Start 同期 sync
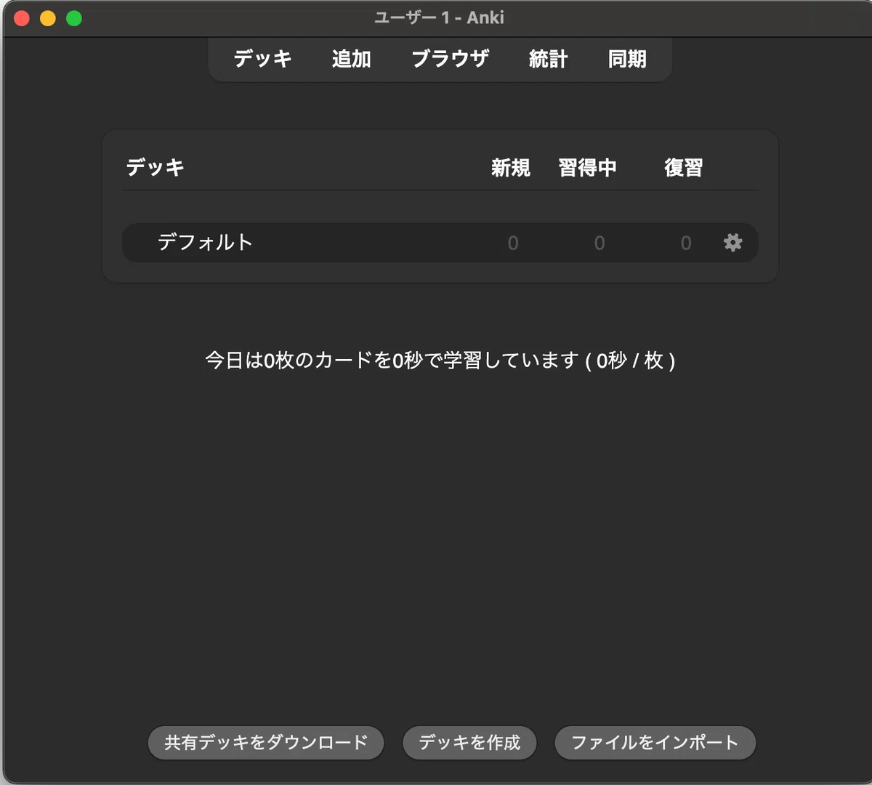Screen dimensions: 872x785 (x=627, y=59)
